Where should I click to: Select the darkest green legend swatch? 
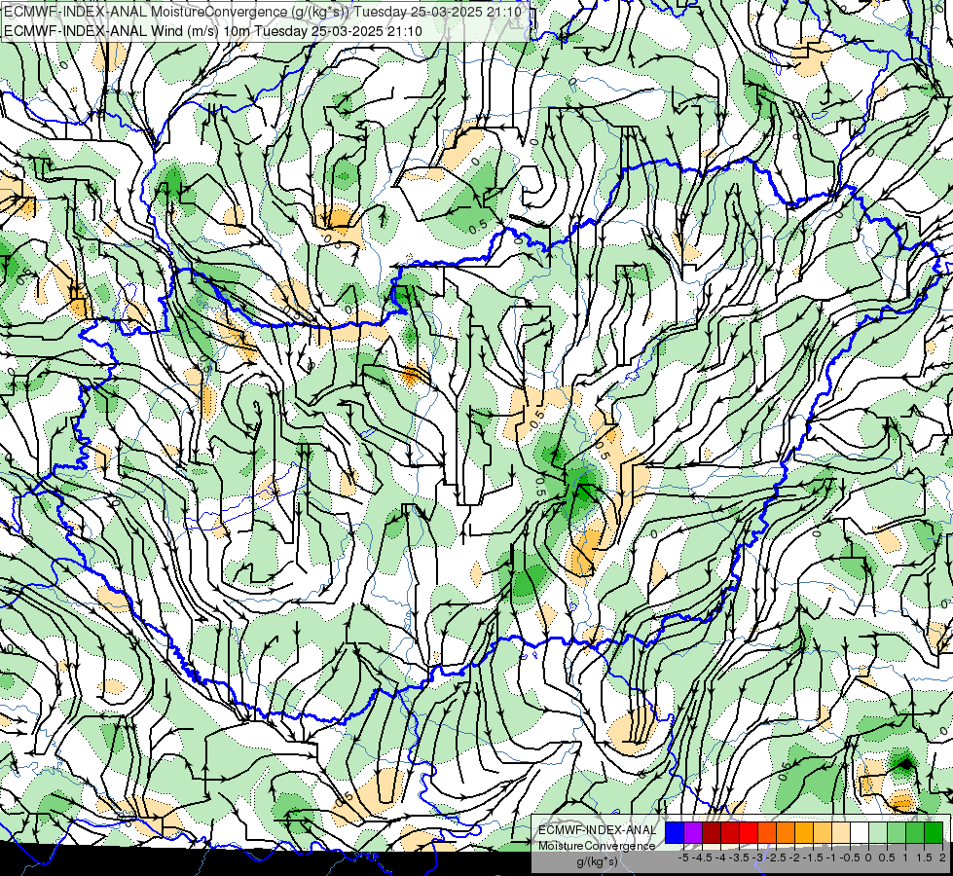(934, 832)
